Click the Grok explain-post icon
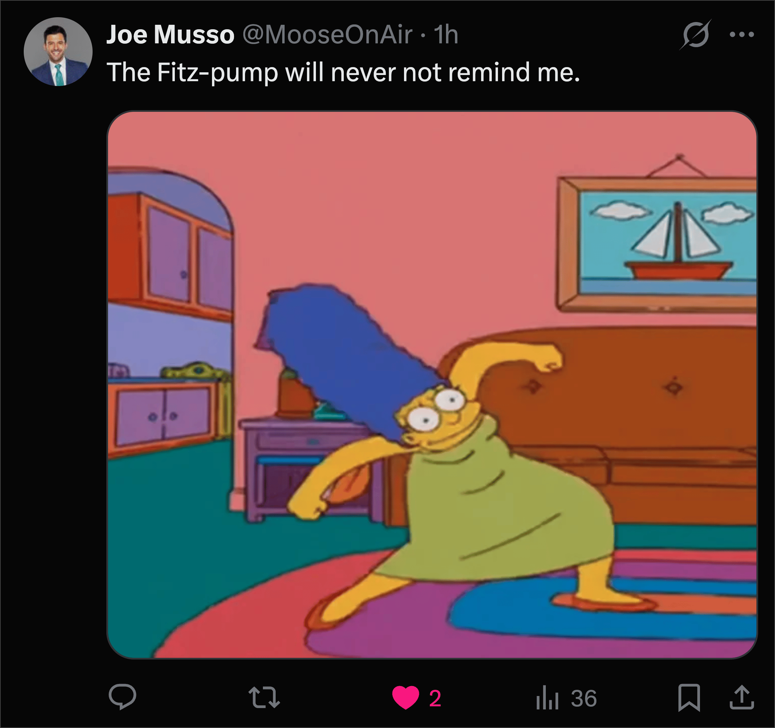The height and width of the screenshot is (728, 775). click(x=696, y=34)
